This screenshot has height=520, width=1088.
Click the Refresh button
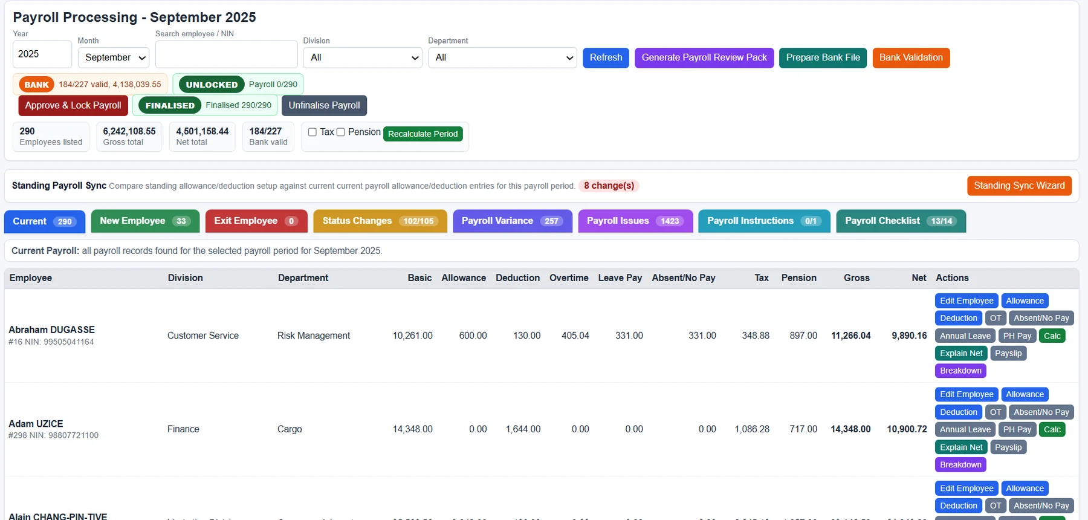pyautogui.click(x=606, y=57)
